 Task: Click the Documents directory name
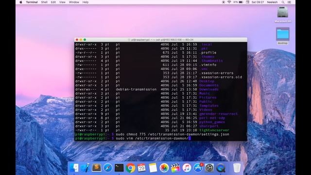tap(209, 86)
